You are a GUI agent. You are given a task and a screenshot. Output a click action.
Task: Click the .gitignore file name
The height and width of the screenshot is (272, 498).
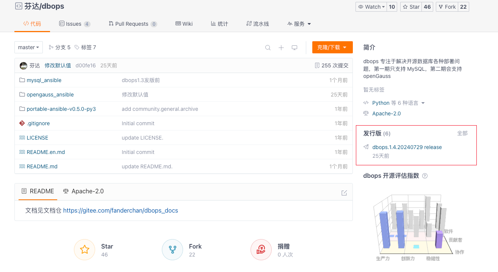pyautogui.click(x=38, y=123)
